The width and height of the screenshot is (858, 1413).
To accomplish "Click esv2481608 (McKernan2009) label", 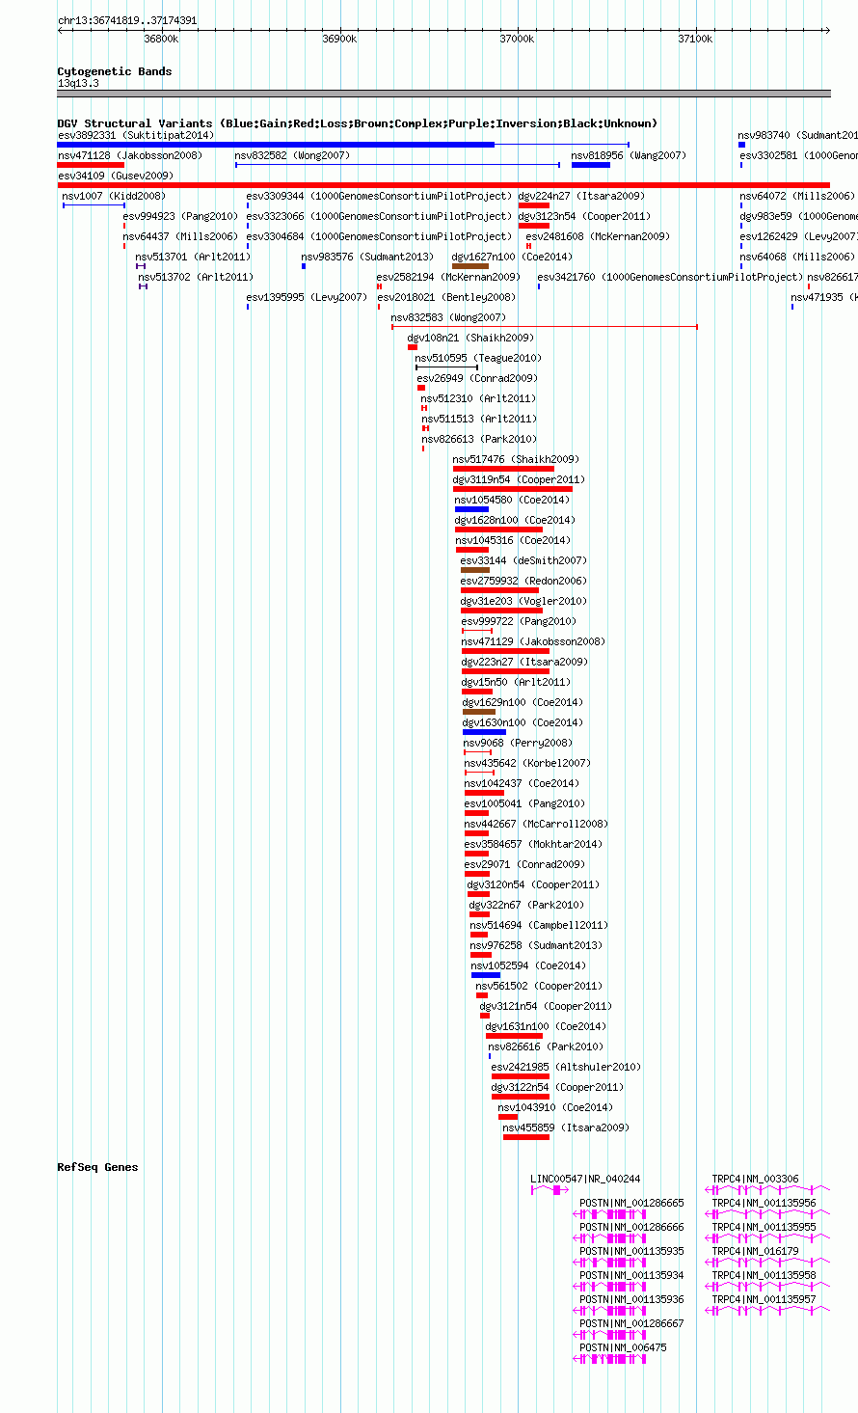I will pyautogui.click(x=598, y=237).
